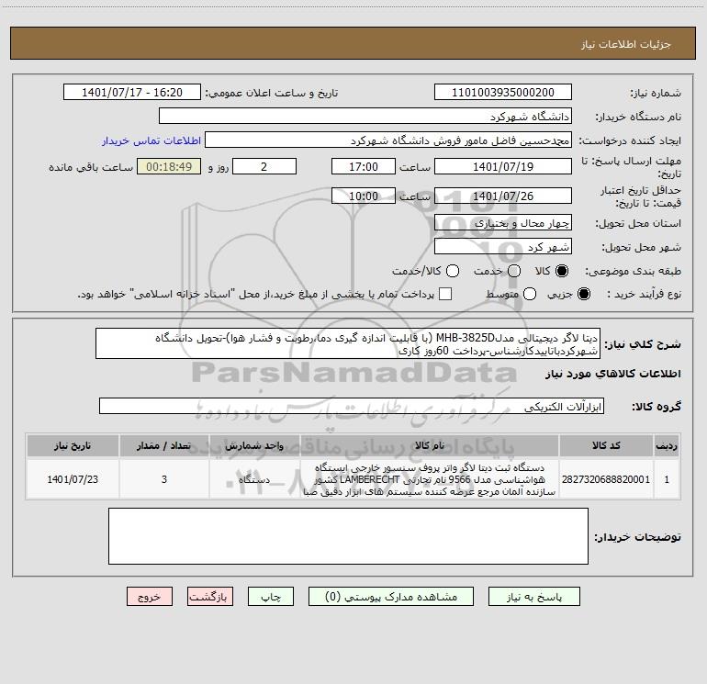707x684 pixels.
Task: Click the buyer notes text area
Action: click(348, 536)
